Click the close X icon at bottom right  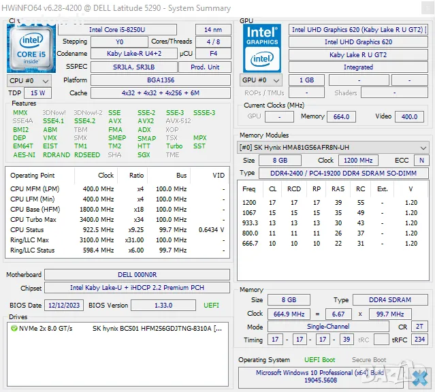click(x=421, y=375)
